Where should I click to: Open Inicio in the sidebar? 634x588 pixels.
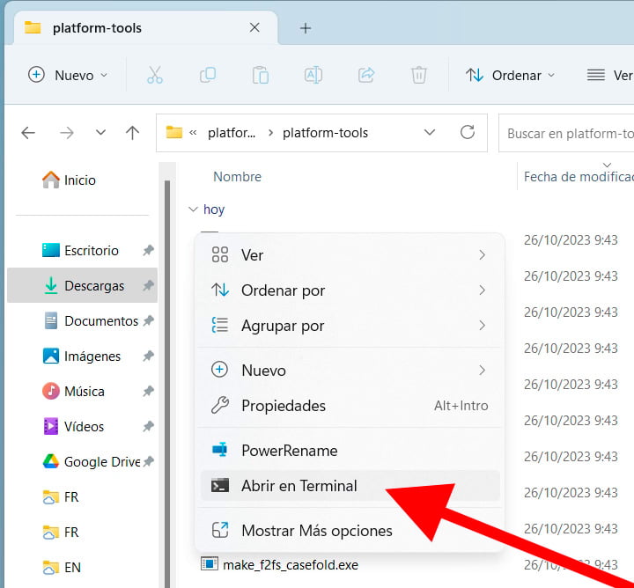point(69,180)
